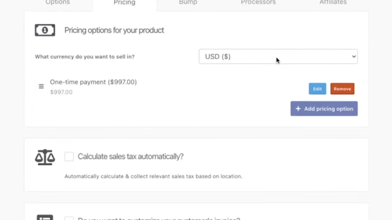Click the invoice icon at the bottom
This screenshot has width=392, height=220.
[x=45, y=217]
